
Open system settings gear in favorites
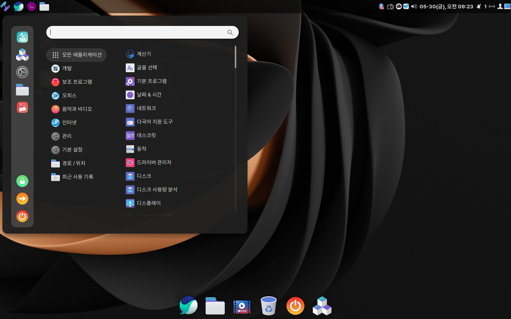pos(22,72)
